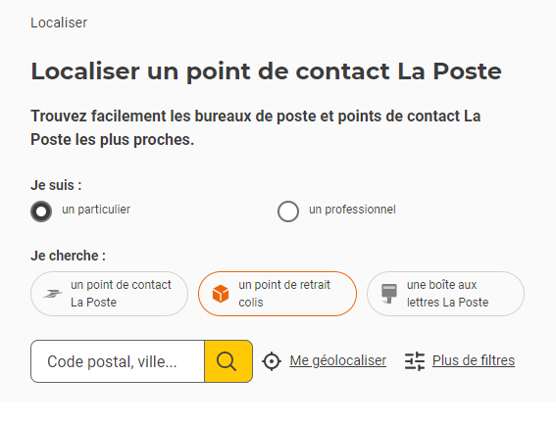Click the filter sliders icon
The width and height of the screenshot is (556, 423).
coord(415,361)
